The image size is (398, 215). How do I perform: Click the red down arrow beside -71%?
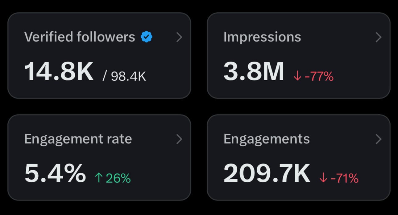click(323, 178)
